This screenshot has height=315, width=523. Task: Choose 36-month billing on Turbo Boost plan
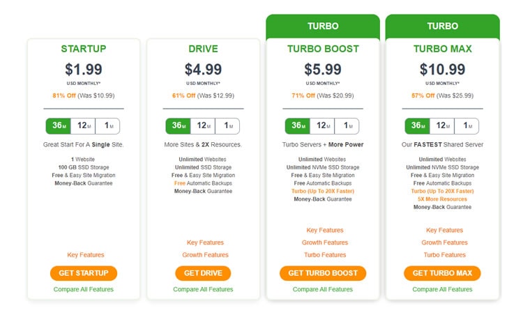pyautogui.click(x=298, y=126)
